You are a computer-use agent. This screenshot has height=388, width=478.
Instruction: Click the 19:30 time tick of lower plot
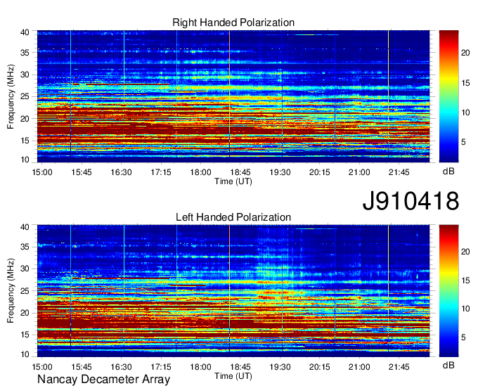pos(280,367)
